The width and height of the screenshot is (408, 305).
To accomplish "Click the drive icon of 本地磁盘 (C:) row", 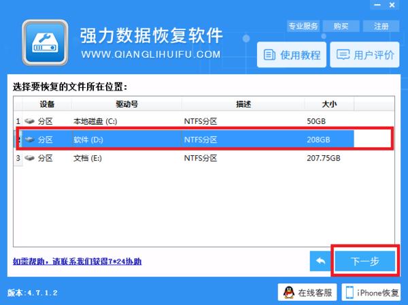I will pos(29,121).
